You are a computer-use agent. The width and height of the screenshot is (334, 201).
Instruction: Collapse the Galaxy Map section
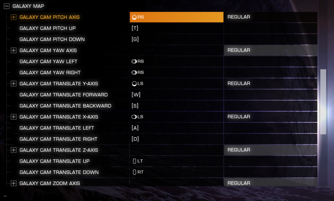(x=7, y=6)
